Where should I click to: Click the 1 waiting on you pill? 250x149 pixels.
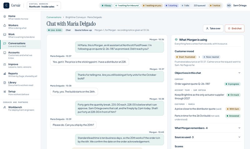[x=152, y=6]
